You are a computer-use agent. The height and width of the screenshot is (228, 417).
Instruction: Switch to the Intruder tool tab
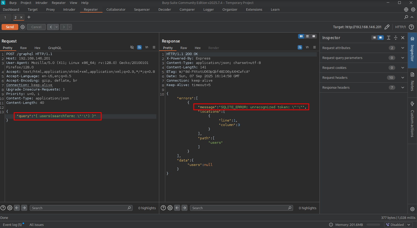[69, 10]
